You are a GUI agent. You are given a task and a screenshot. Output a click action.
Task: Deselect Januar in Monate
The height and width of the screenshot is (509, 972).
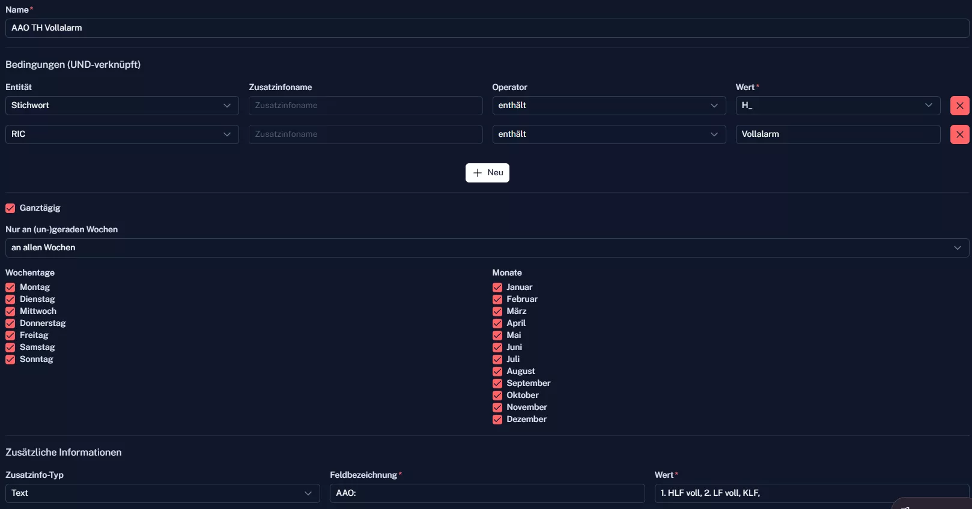(x=497, y=288)
